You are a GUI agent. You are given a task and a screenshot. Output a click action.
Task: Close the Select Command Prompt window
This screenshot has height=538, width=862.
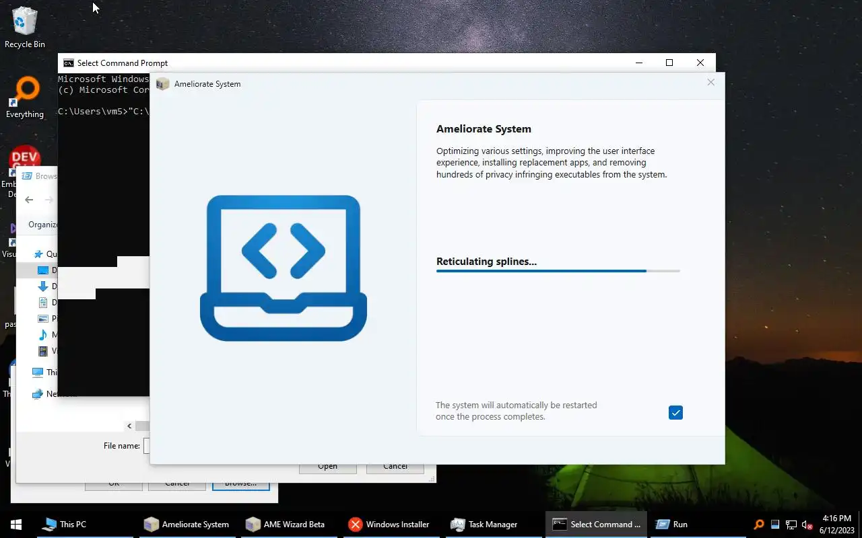pyautogui.click(x=700, y=63)
